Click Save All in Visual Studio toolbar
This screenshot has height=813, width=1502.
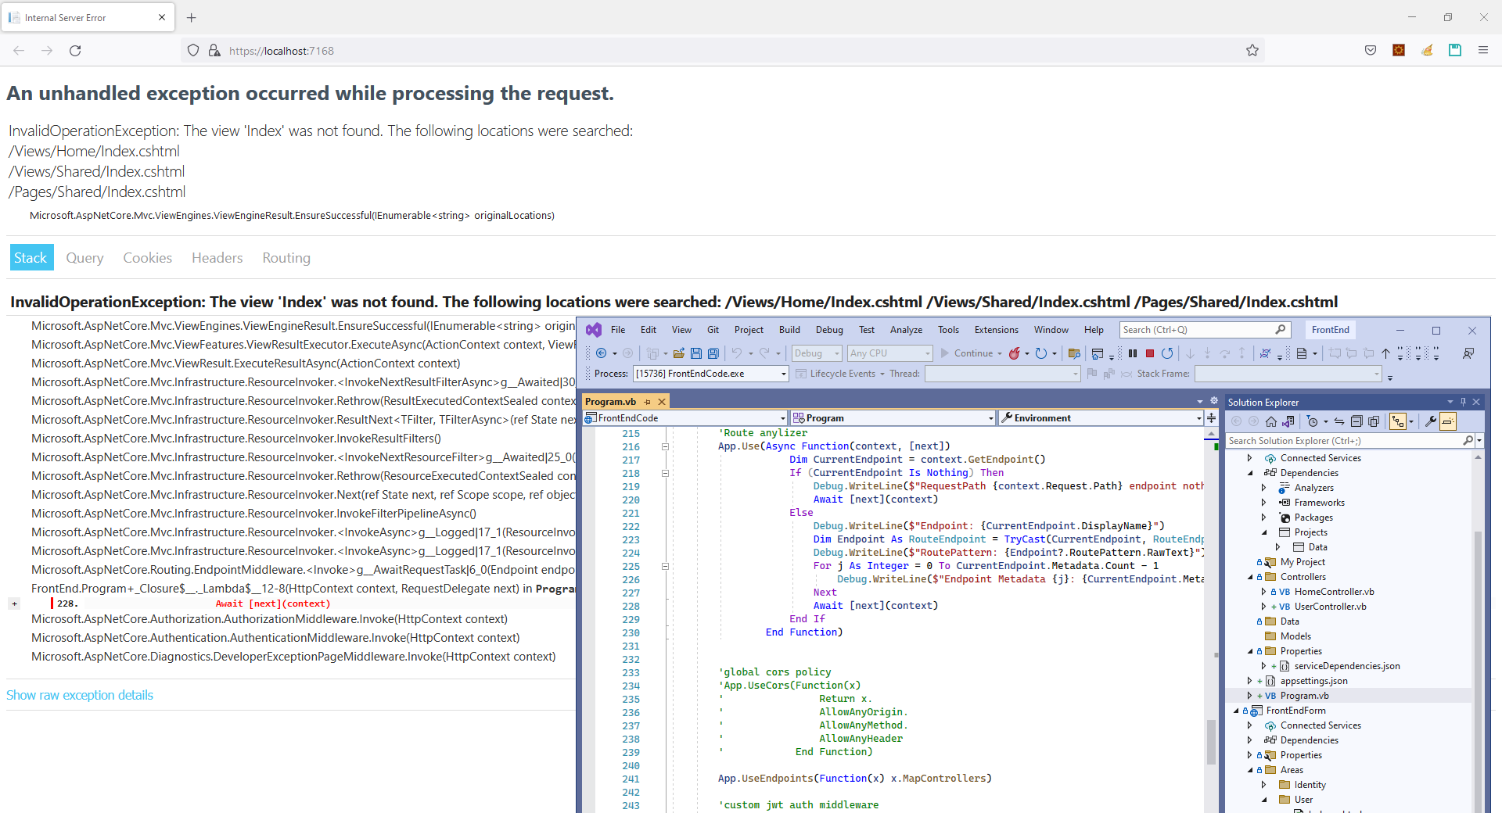pos(713,353)
